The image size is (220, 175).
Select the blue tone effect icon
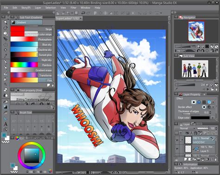[x=199, y=102]
